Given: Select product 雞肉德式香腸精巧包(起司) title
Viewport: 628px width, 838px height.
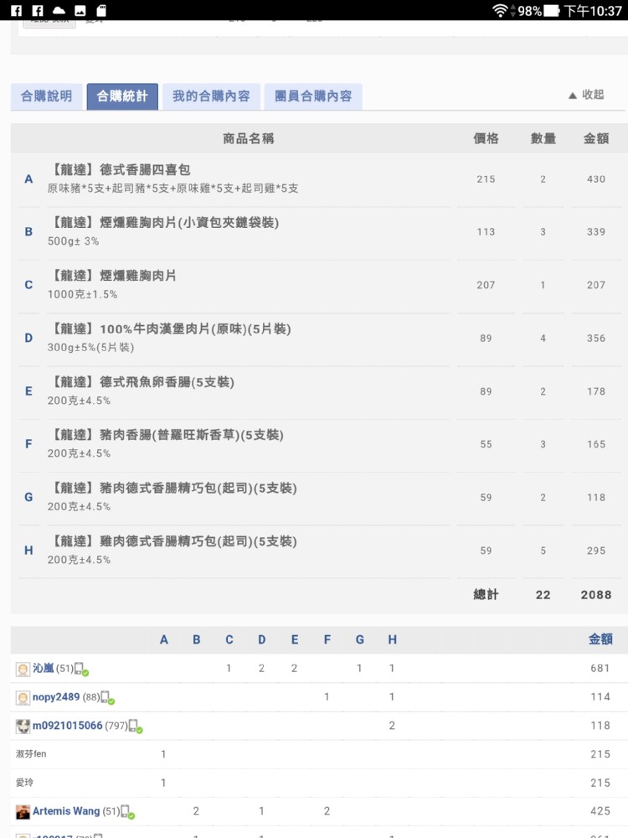Looking at the screenshot, I should [173, 541].
